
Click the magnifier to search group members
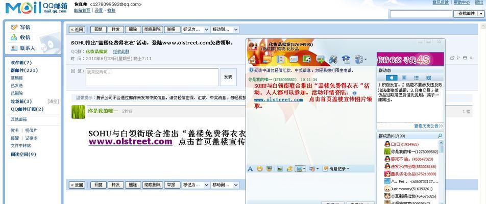tap(440, 136)
